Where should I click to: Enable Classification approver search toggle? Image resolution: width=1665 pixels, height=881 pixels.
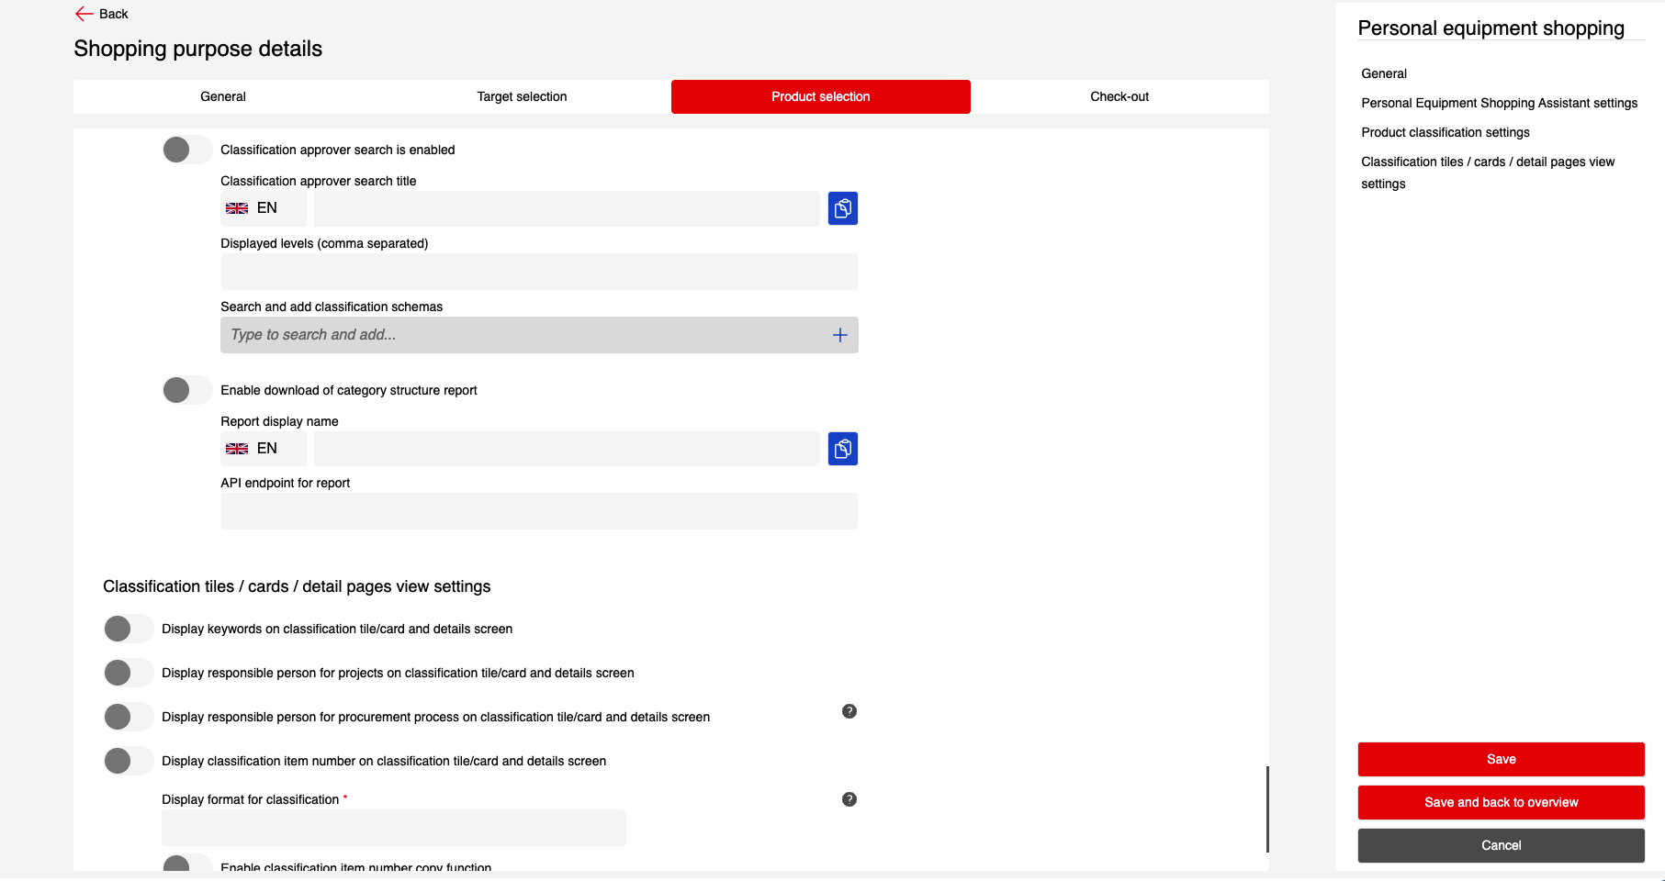click(186, 150)
